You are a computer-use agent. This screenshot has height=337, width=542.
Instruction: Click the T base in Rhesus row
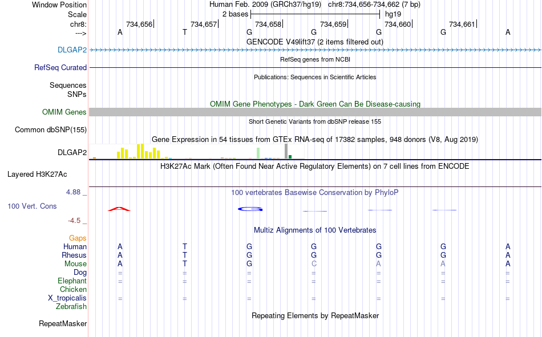click(x=185, y=255)
